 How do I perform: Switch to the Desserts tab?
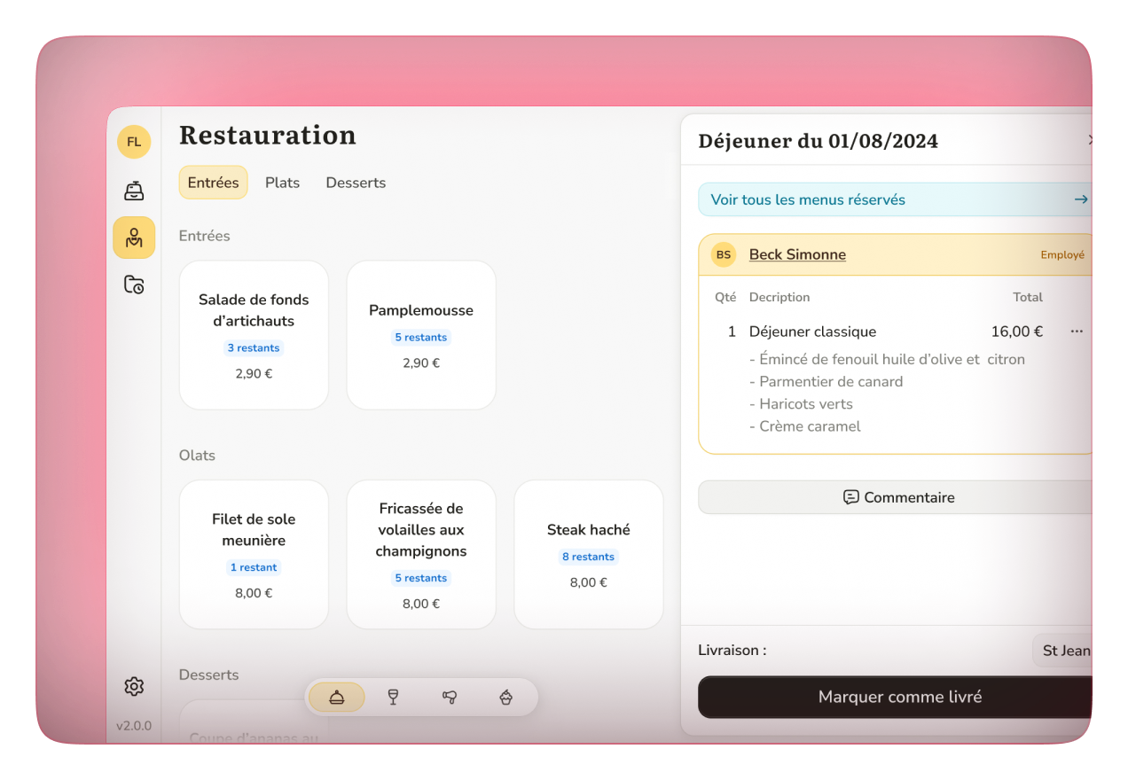click(x=356, y=183)
